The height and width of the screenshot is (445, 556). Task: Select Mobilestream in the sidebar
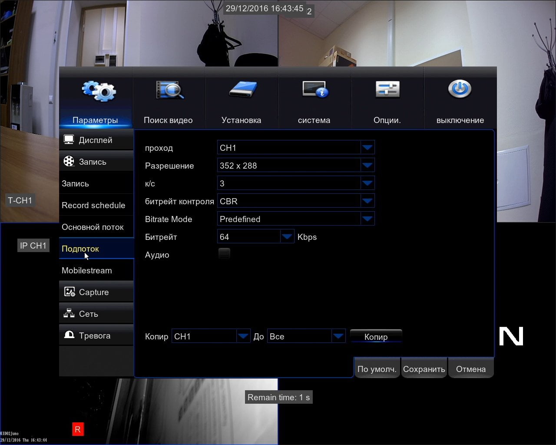click(x=96, y=270)
